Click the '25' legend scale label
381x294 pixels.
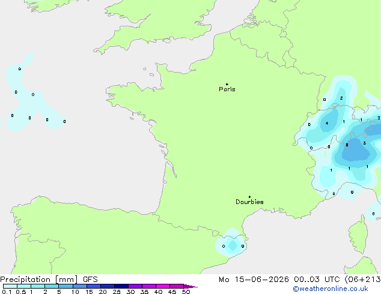coord(117,292)
